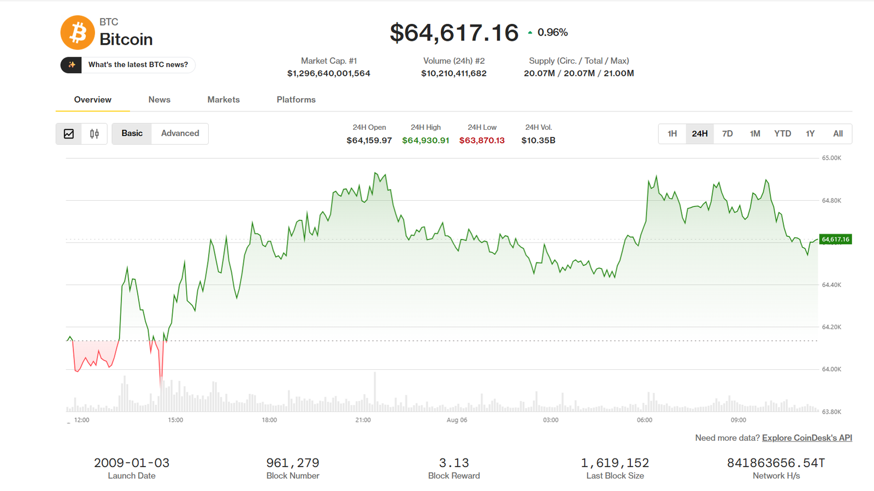Switch to candlestick chart icon
874x491 pixels.
95,134
